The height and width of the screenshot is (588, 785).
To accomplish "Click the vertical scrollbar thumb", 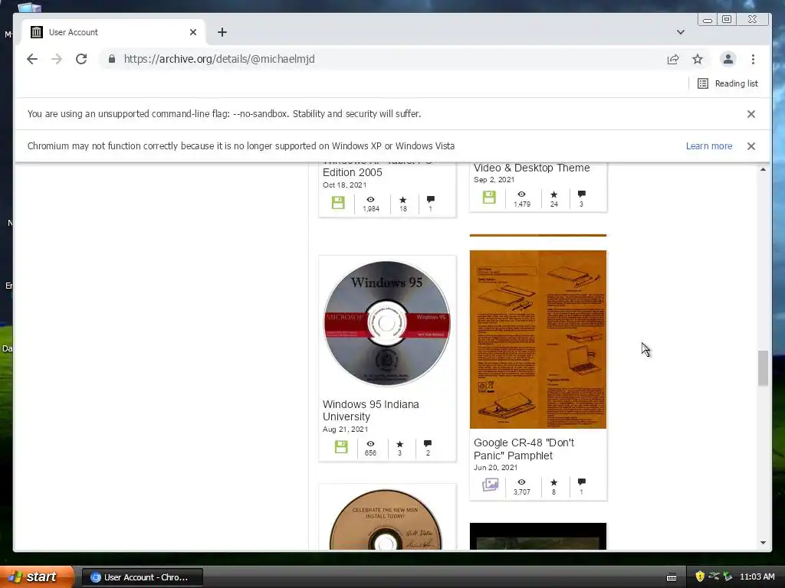I will coord(763,368).
